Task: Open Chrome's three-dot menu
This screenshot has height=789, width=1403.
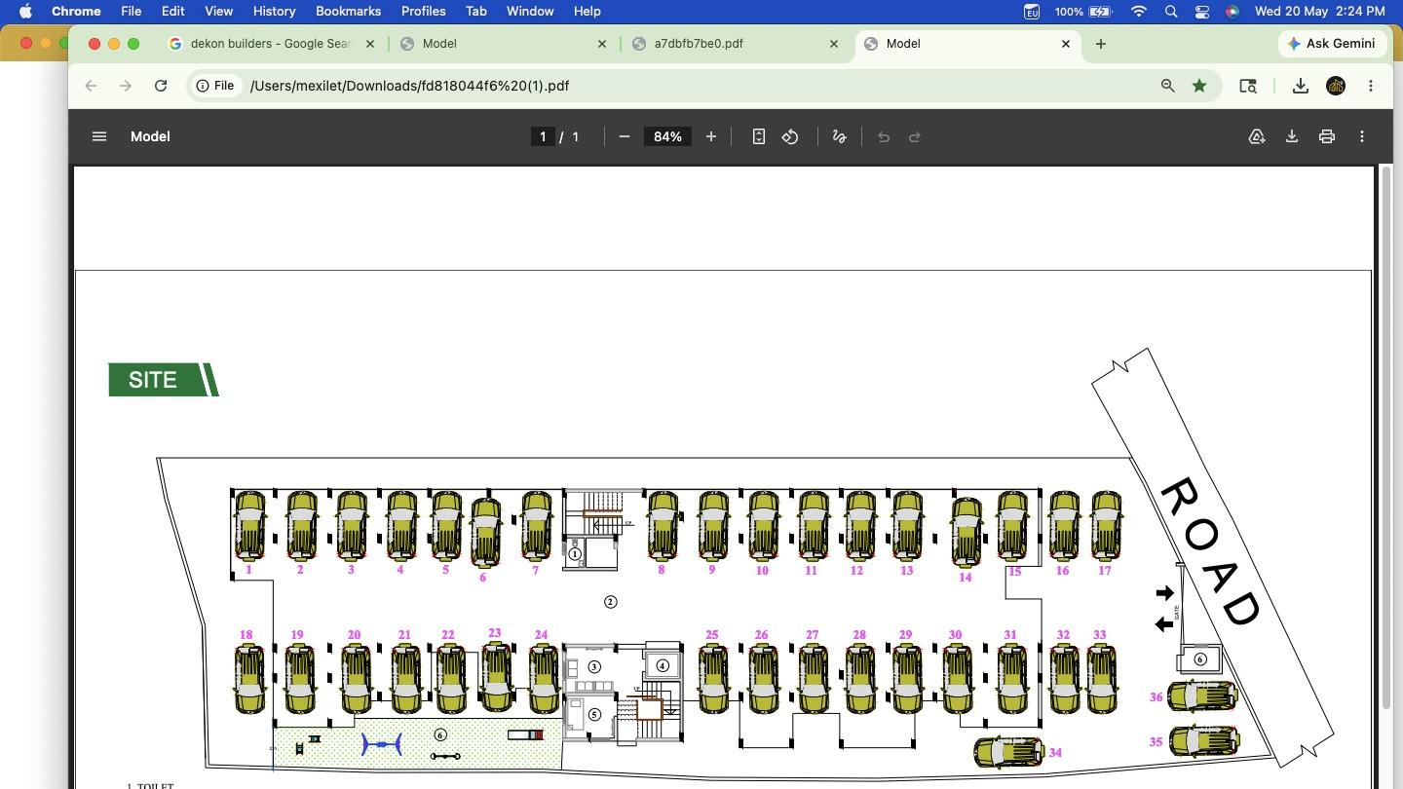Action: tap(1371, 86)
